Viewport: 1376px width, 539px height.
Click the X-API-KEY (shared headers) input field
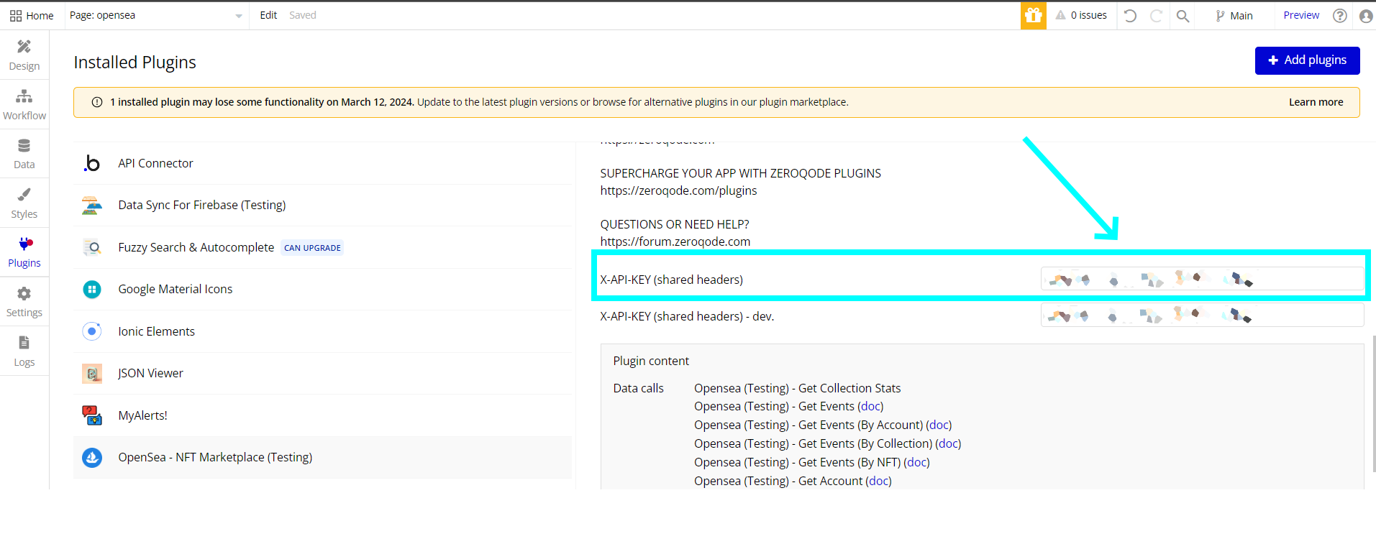click(x=1202, y=279)
